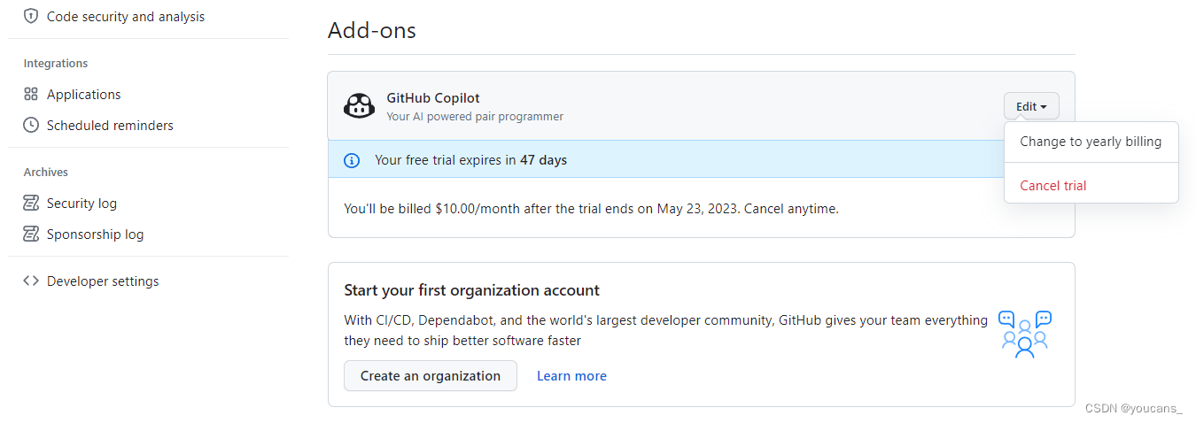This screenshot has width=1196, height=423.
Task: Click the Security log icon
Action: pyautogui.click(x=31, y=203)
